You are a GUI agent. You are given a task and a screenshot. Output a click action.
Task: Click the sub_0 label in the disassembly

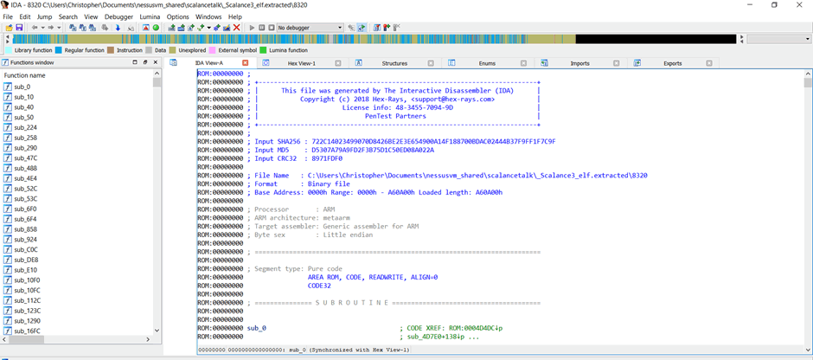(256, 328)
